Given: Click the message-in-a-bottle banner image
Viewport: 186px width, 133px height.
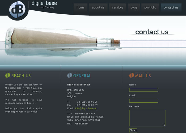Looking at the screenshot, I should point(63,42).
